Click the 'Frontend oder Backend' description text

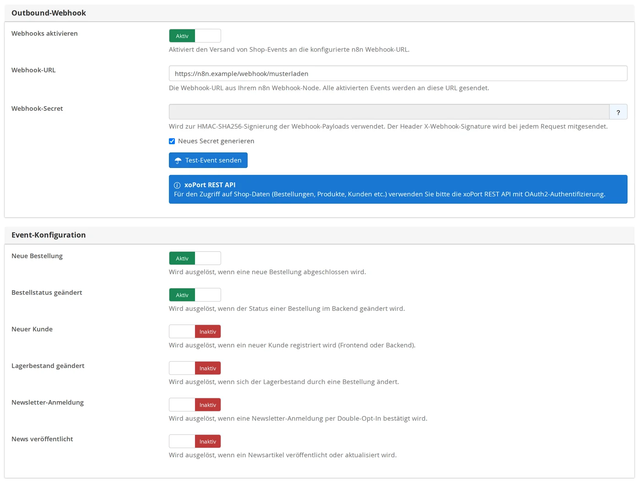(292, 345)
